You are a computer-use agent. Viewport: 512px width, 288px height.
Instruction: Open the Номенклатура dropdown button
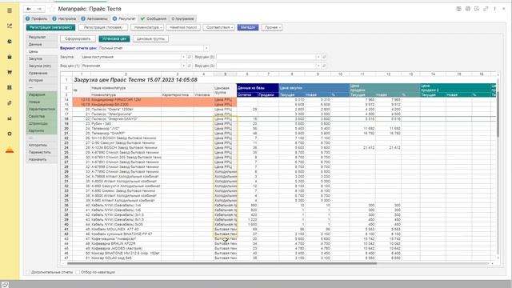pos(147,27)
